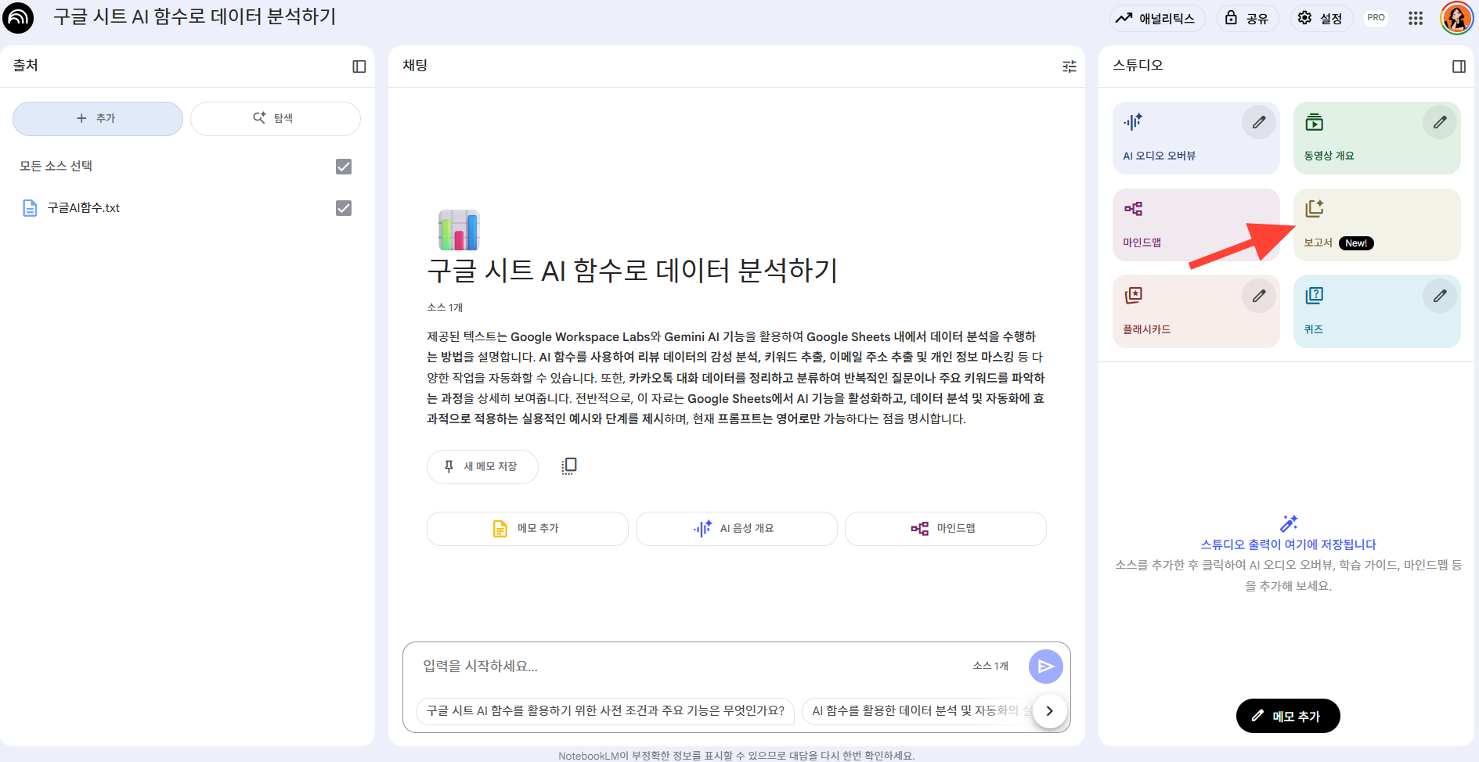1479x762 pixels.
Task: Click the AI 음성 개요 chip
Action: click(x=737, y=529)
